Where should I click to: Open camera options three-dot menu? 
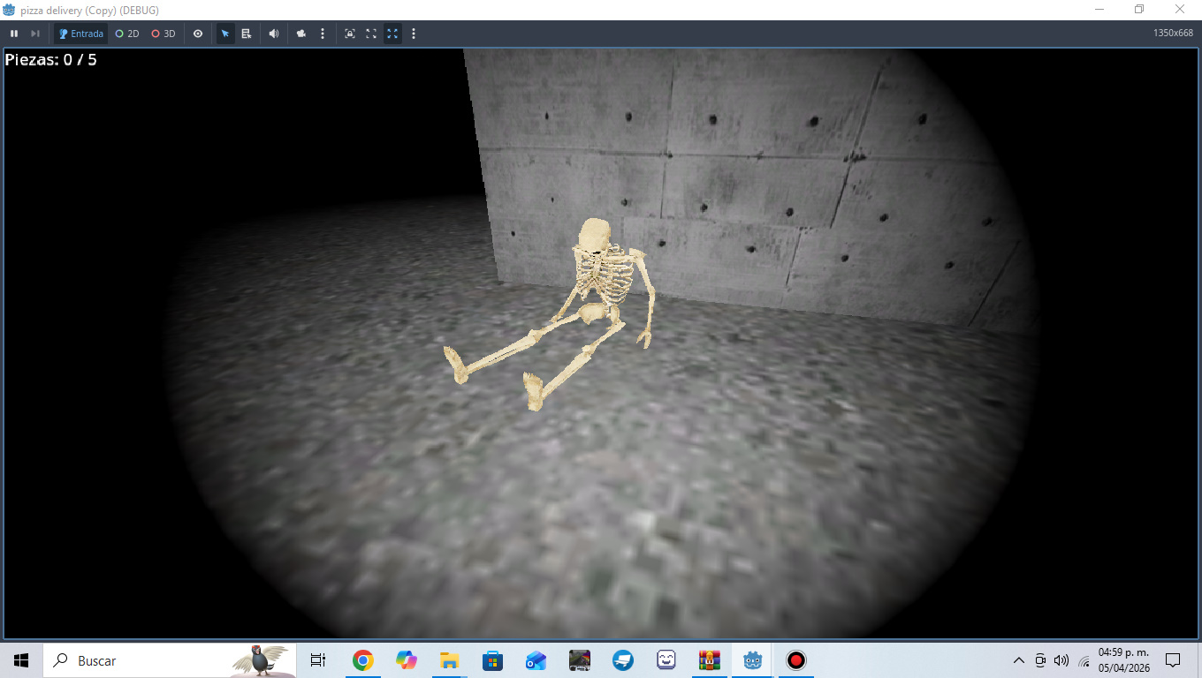click(x=323, y=34)
